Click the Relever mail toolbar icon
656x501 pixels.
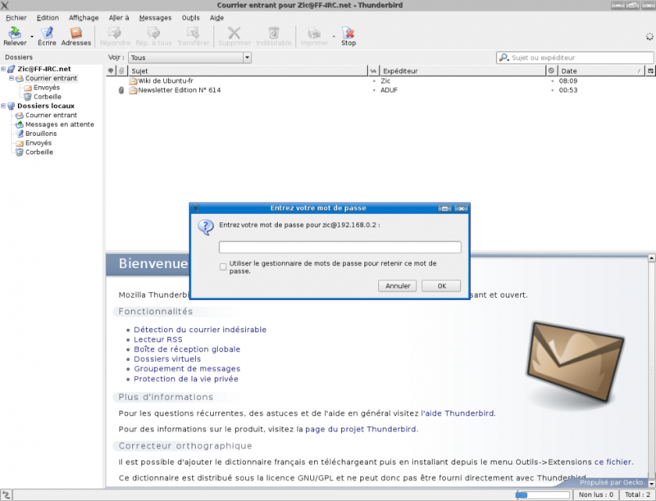(x=14, y=34)
